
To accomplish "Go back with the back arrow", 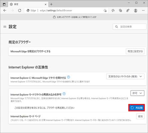I will [x=5, y=10].
